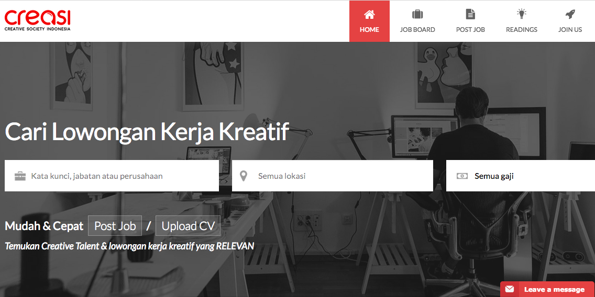The image size is (595, 297).
Task: Click the rocket icon above JOIN US
Action: tap(570, 15)
